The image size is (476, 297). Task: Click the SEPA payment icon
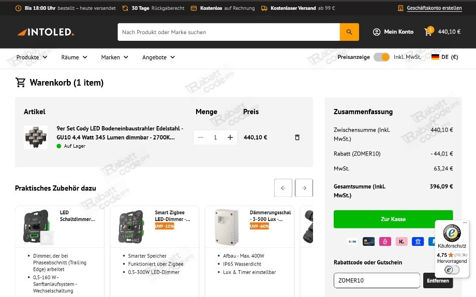pos(352,242)
